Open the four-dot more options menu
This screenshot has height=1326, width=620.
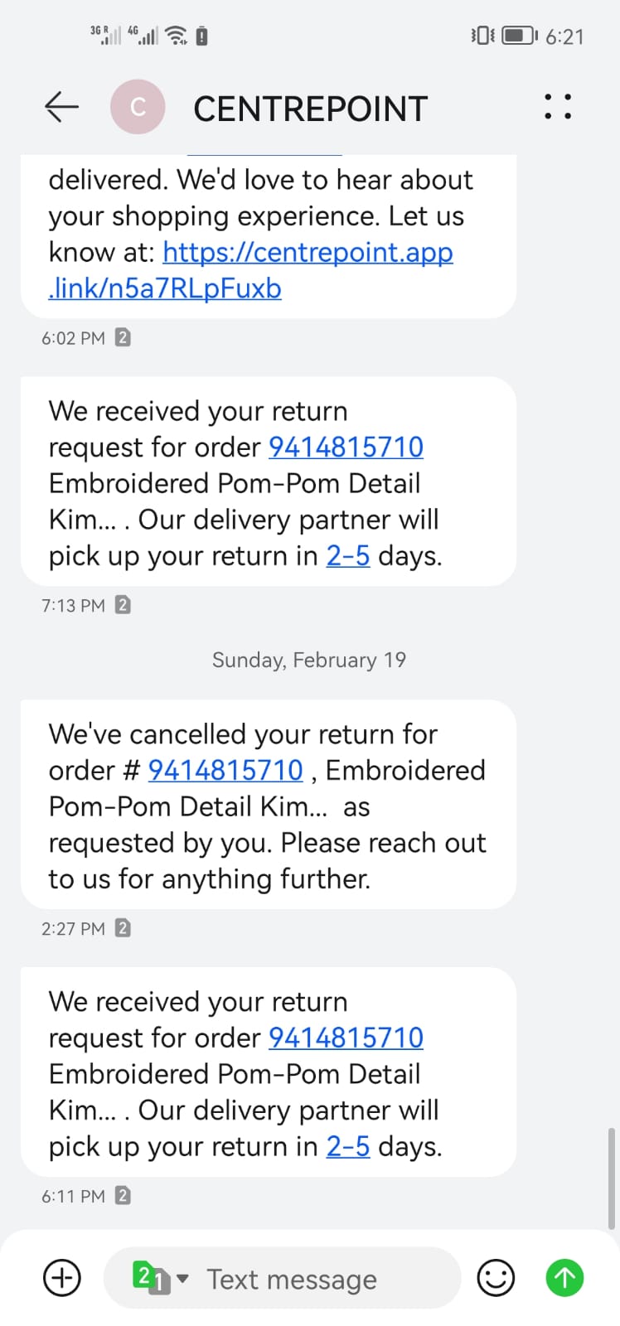click(558, 107)
